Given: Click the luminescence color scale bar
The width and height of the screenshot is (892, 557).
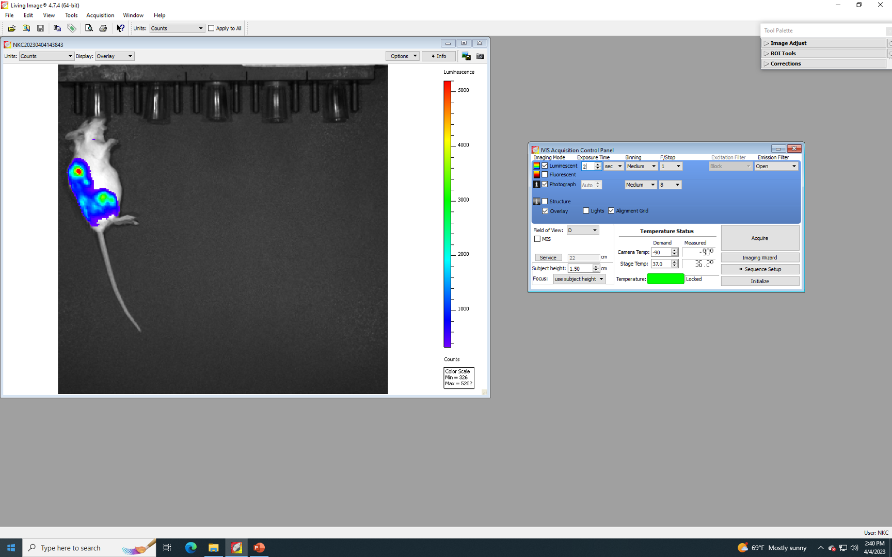Looking at the screenshot, I should tap(448, 214).
